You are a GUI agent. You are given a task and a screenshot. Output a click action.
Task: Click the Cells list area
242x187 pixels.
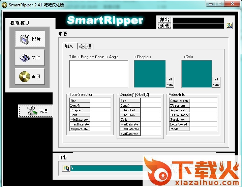coord(196,74)
